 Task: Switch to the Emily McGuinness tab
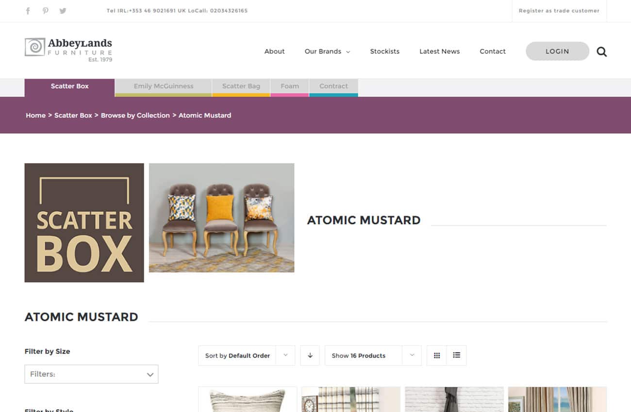164,86
